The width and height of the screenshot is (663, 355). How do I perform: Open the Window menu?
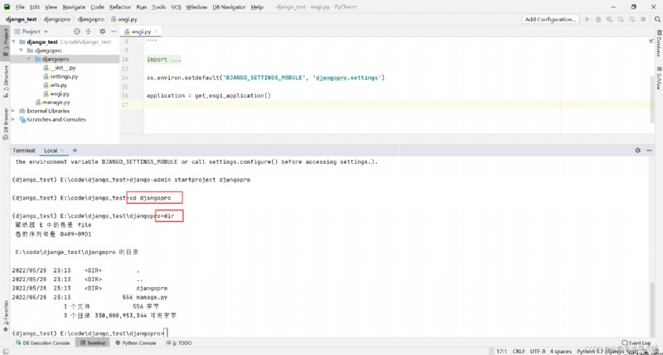(x=196, y=7)
